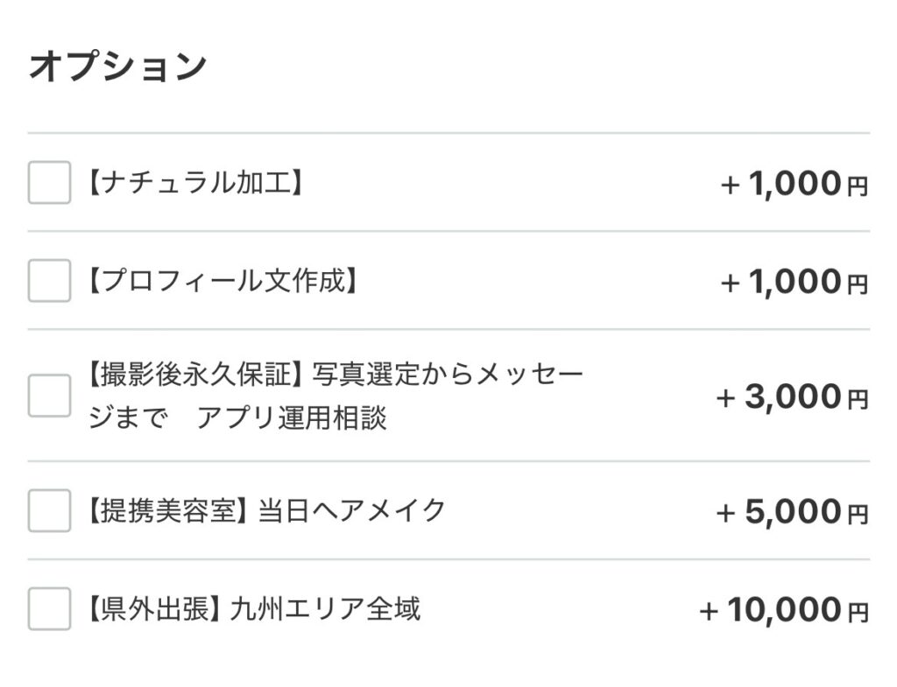Image resolution: width=897 pixels, height=687 pixels.
Task: Select the 提携美容室 当日ヘアメイク checkbox
Action: tap(49, 510)
